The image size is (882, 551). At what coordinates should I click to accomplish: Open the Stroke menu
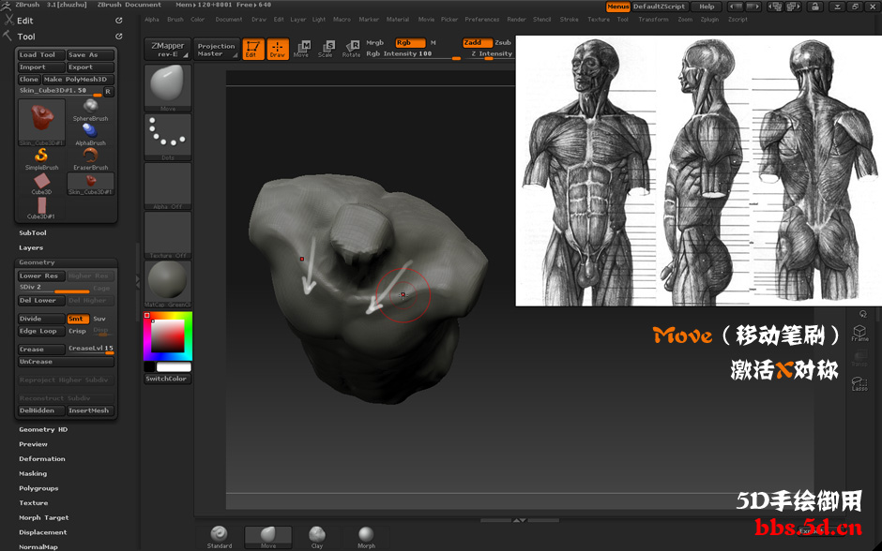pos(570,20)
